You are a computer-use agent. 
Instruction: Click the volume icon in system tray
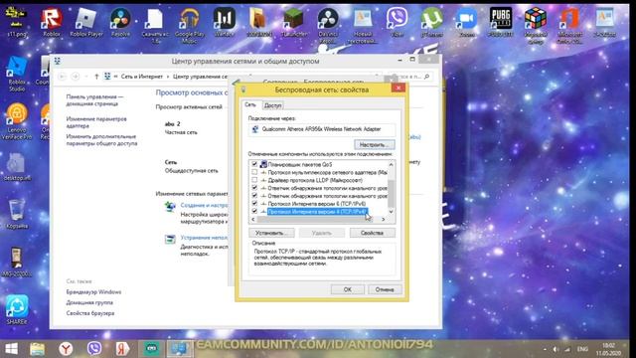click(x=556, y=349)
